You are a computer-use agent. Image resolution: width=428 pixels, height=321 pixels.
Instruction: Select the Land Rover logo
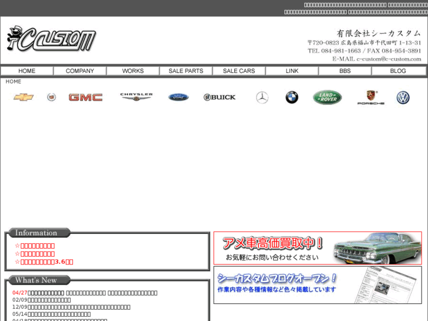327,97
